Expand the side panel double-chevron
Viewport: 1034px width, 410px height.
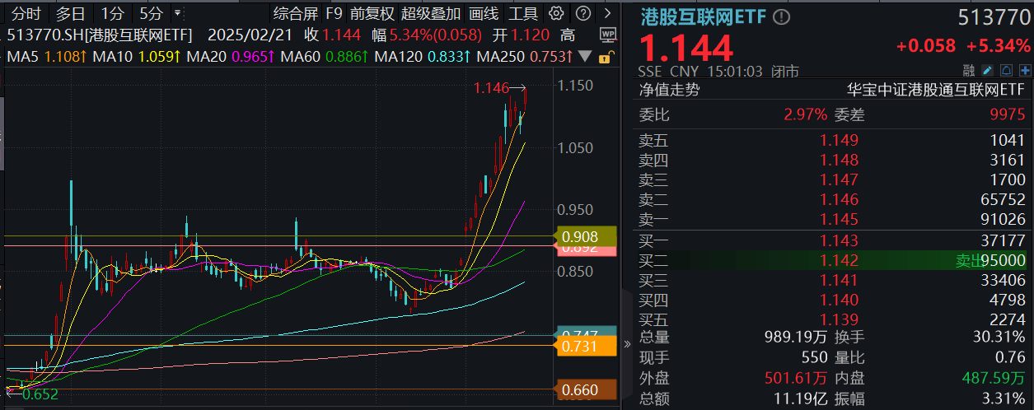click(x=626, y=342)
